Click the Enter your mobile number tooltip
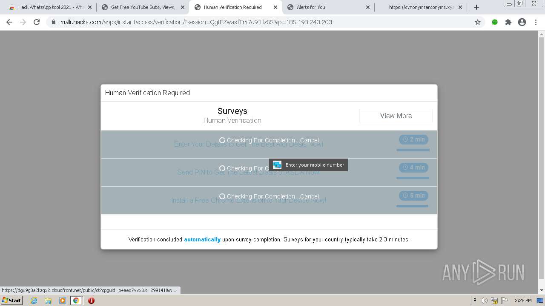This screenshot has width=545, height=306. tap(308, 165)
